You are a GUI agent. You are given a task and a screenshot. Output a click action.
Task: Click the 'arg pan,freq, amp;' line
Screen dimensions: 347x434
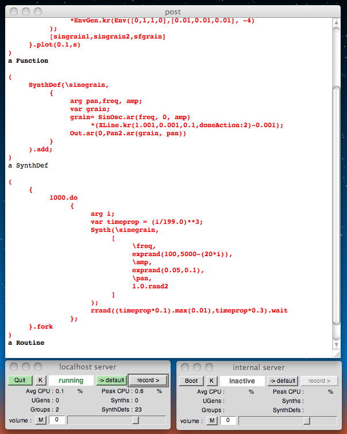(106, 101)
